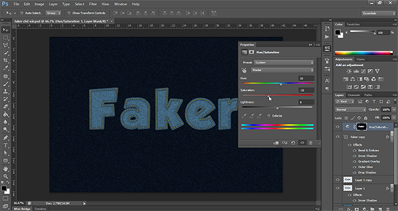
Task: Click the on-image adjustment hand tool
Action: pos(245,70)
